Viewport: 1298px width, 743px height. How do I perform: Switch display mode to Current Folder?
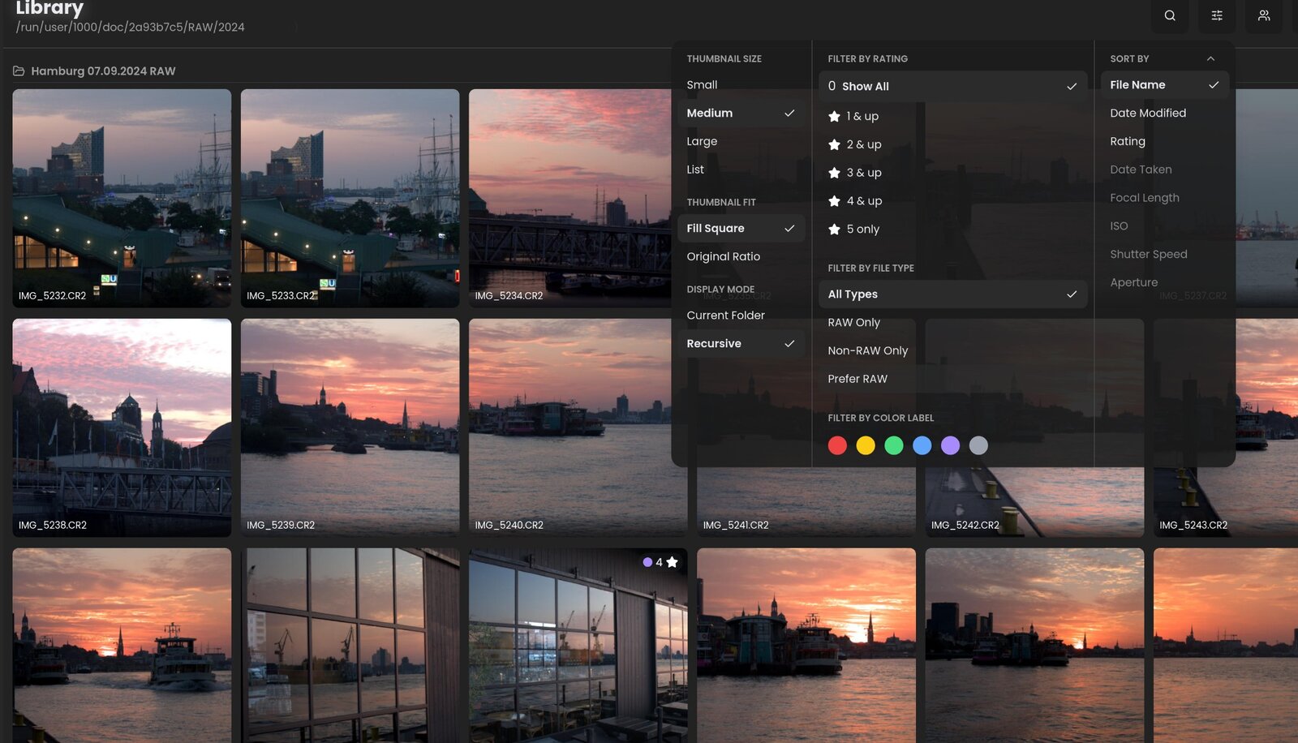pos(725,316)
